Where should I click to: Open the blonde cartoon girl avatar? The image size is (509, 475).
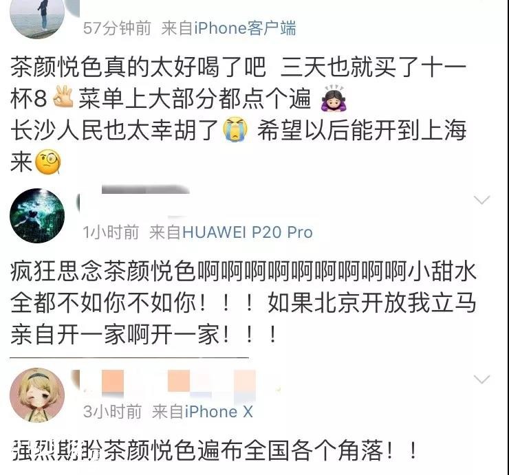(37, 395)
